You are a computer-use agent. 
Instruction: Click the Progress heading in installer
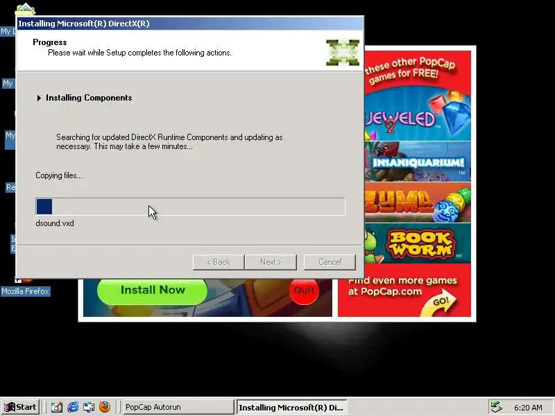coord(49,42)
